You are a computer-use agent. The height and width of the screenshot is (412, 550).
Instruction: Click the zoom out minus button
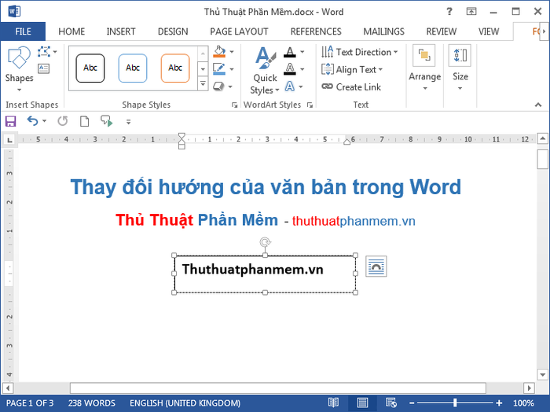[x=412, y=403]
